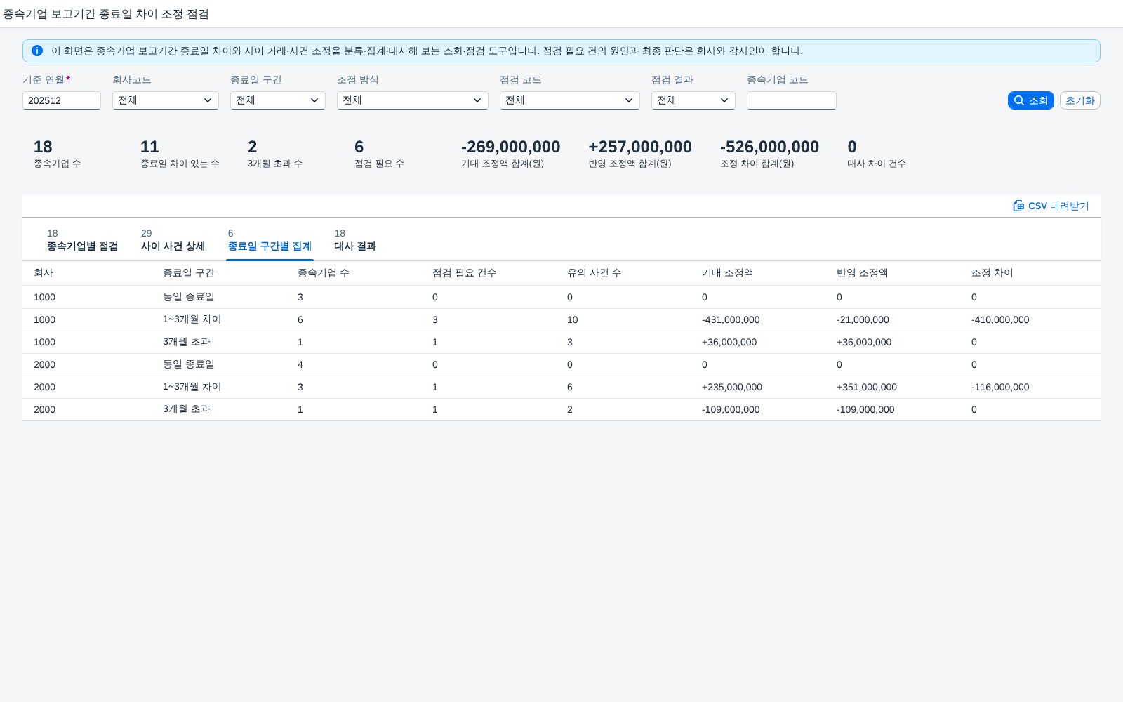
Task: Click the 점검 필요 건수 column header
Action: point(465,273)
